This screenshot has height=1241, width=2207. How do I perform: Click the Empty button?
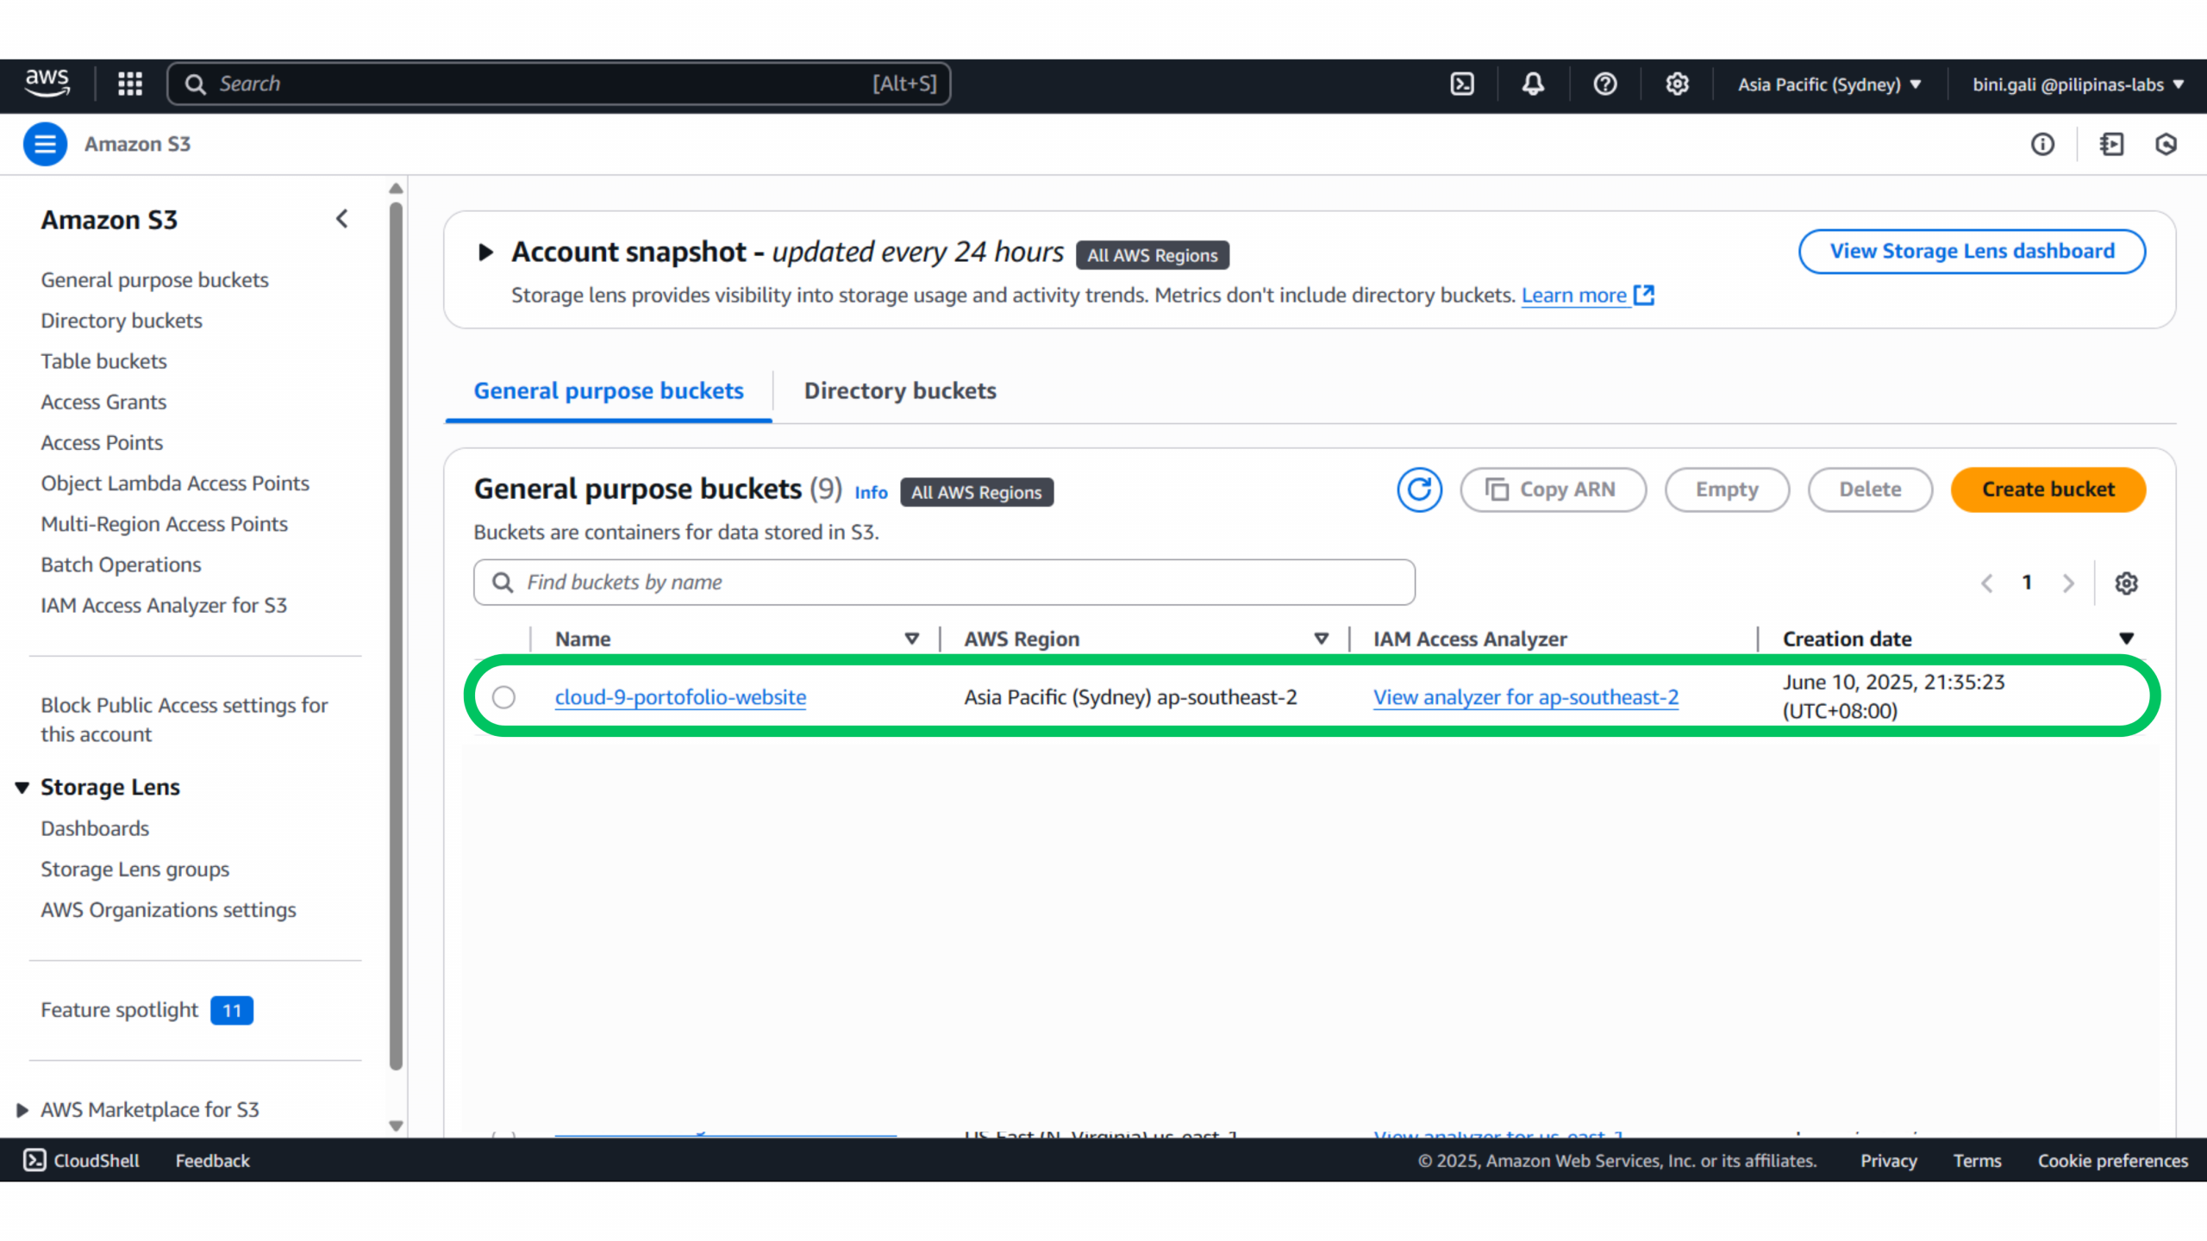point(1727,490)
